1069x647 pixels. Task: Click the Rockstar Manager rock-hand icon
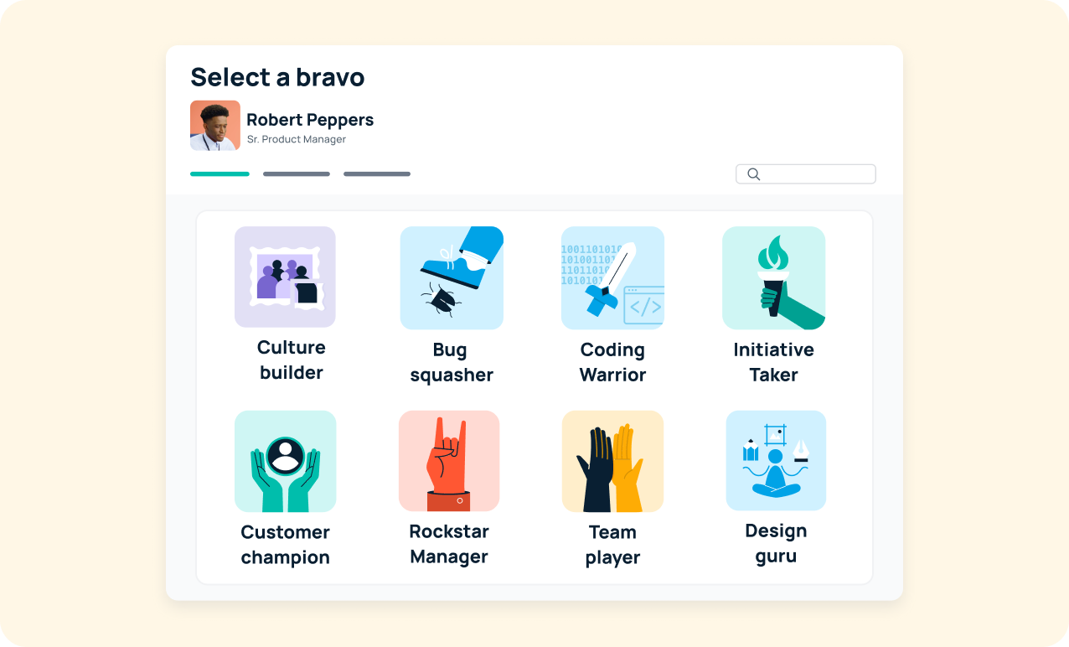pyautogui.click(x=449, y=461)
